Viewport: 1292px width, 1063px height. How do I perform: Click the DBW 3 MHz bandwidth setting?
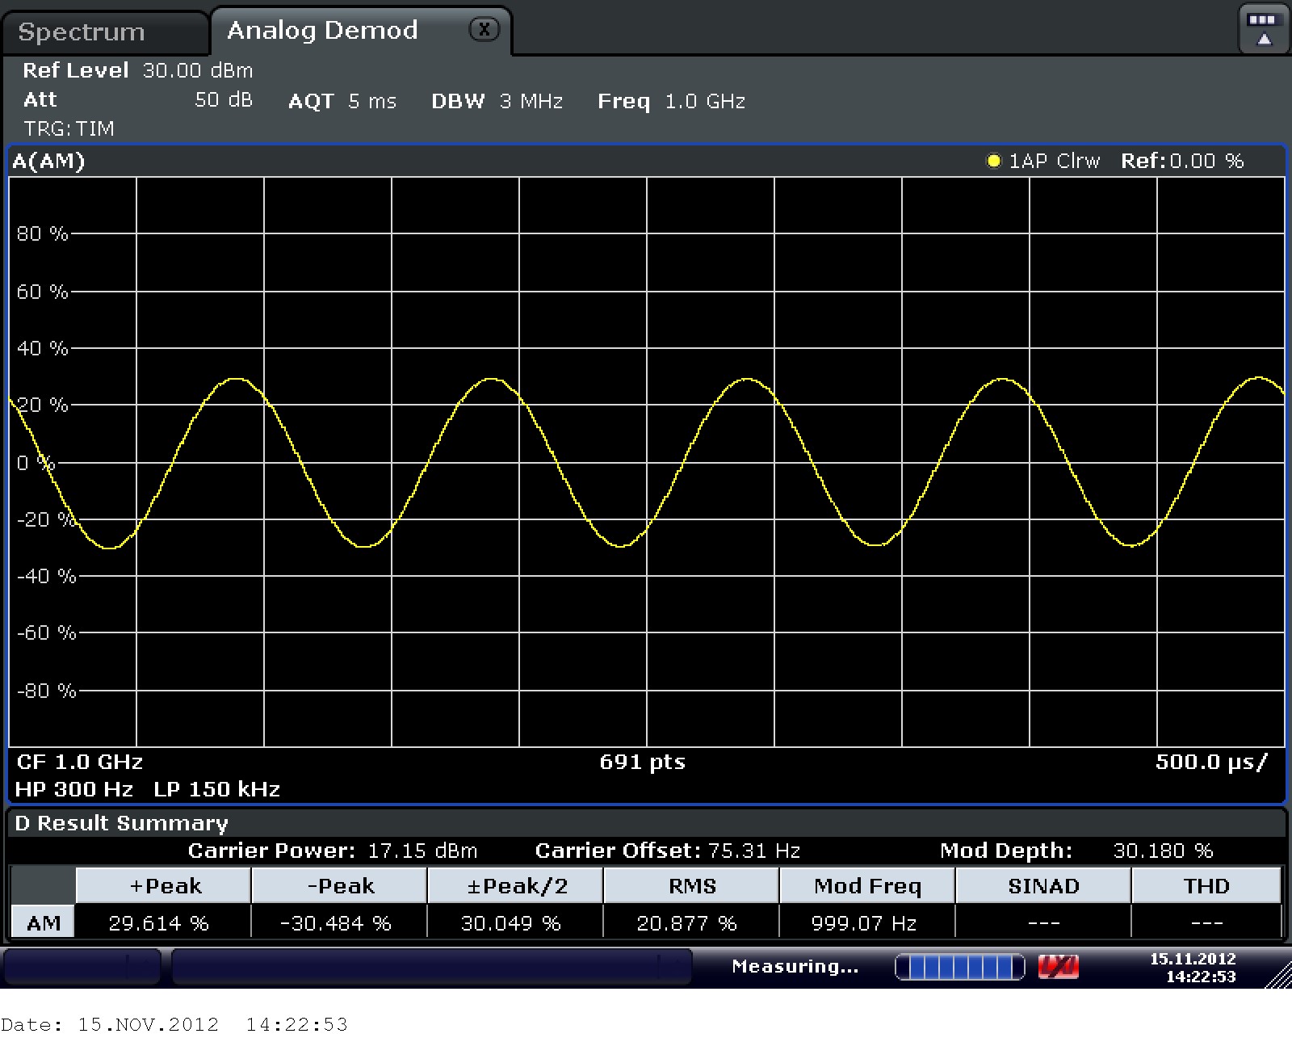pos(497,101)
